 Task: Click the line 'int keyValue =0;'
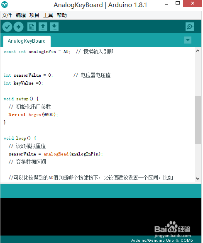tap(23, 83)
